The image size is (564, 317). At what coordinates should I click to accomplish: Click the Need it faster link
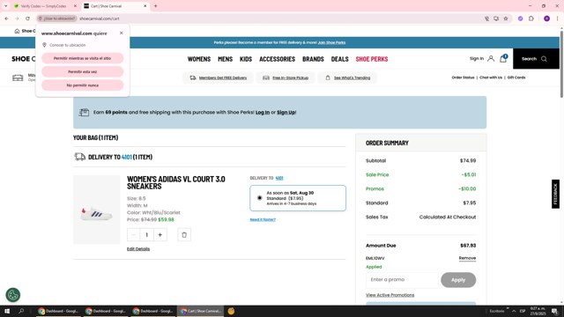coord(263,219)
